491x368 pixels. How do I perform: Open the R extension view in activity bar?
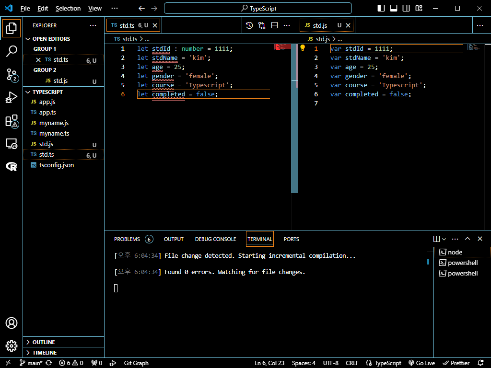tap(12, 166)
